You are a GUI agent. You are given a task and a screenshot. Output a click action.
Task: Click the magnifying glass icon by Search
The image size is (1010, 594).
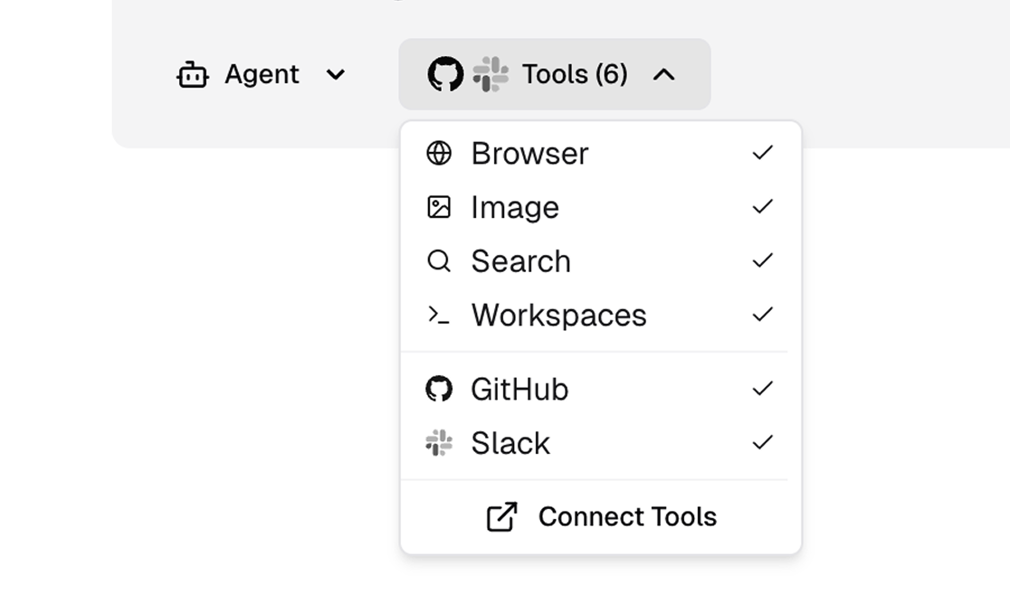click(439, 261)
